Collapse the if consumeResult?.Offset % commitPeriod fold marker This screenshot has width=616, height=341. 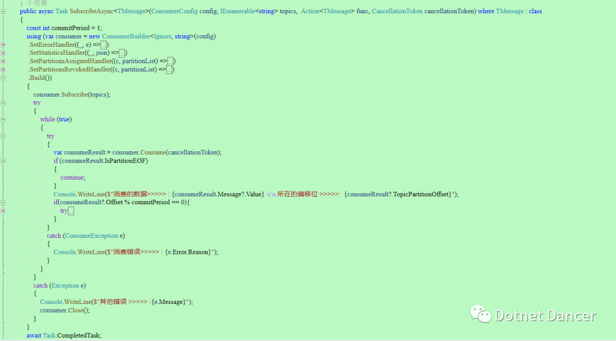3,202
